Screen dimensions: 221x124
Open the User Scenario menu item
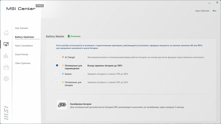coord(22,28)
